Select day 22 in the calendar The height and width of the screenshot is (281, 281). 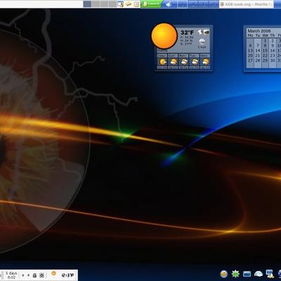pos(265,55)
